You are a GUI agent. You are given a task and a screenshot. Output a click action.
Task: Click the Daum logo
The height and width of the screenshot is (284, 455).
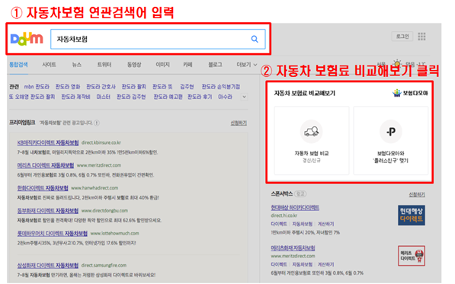coord(27,39)
